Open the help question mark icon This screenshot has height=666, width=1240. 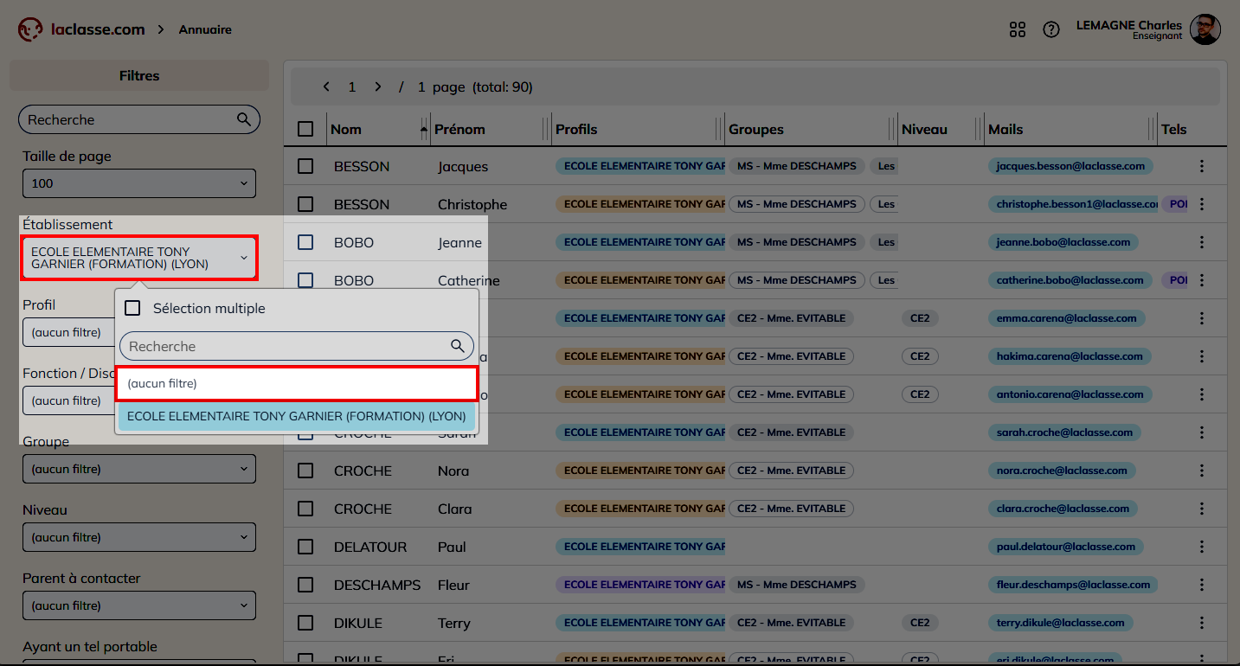(x=1051, y=29)
